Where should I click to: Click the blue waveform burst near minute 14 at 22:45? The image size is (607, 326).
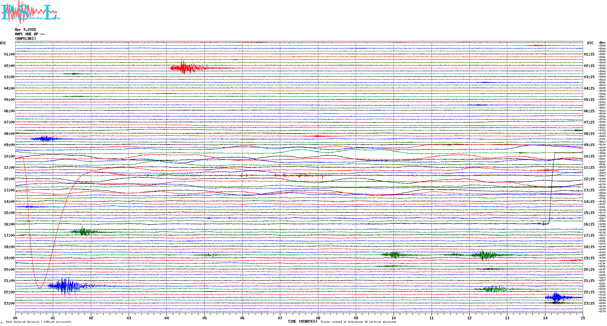click(556, 297)
